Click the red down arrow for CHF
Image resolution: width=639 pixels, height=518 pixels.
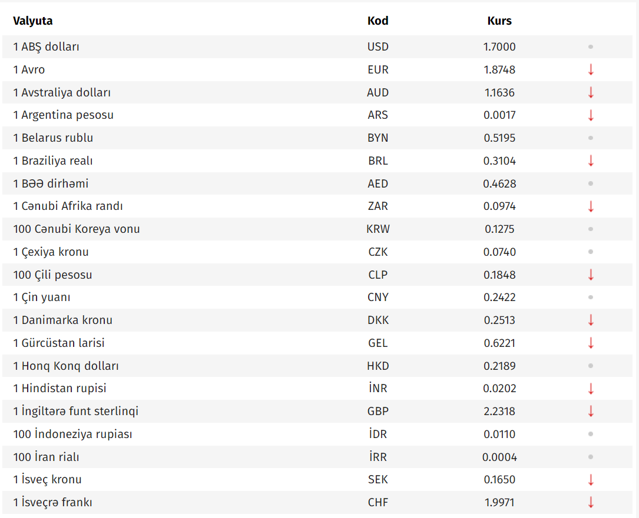click(x=591, y=502)
